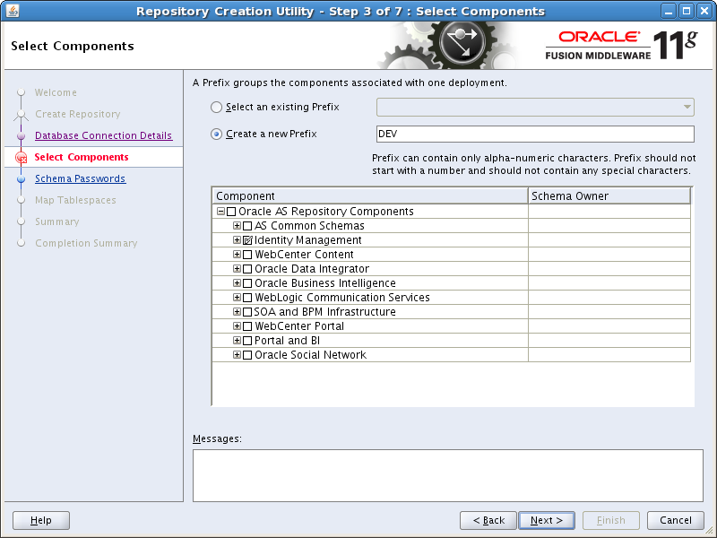
Task: Tick the Portal and BI checkbox
Action: point(247,341)
